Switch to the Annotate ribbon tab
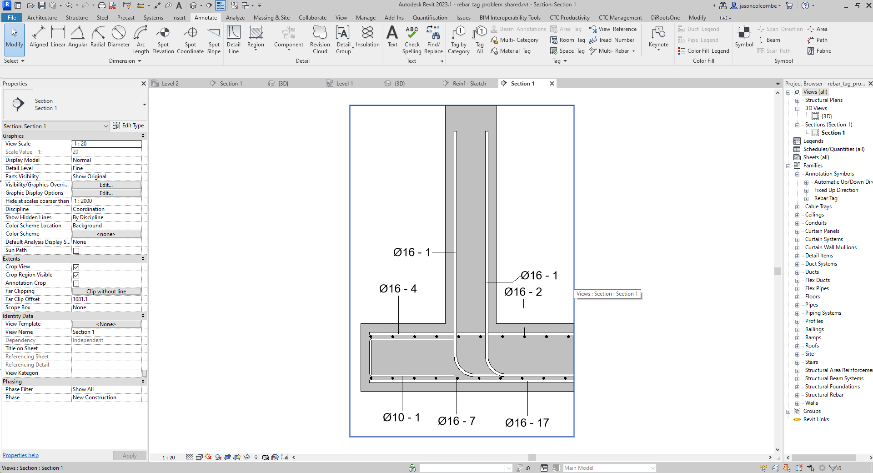The image size is (873, 473). [206, 18]
